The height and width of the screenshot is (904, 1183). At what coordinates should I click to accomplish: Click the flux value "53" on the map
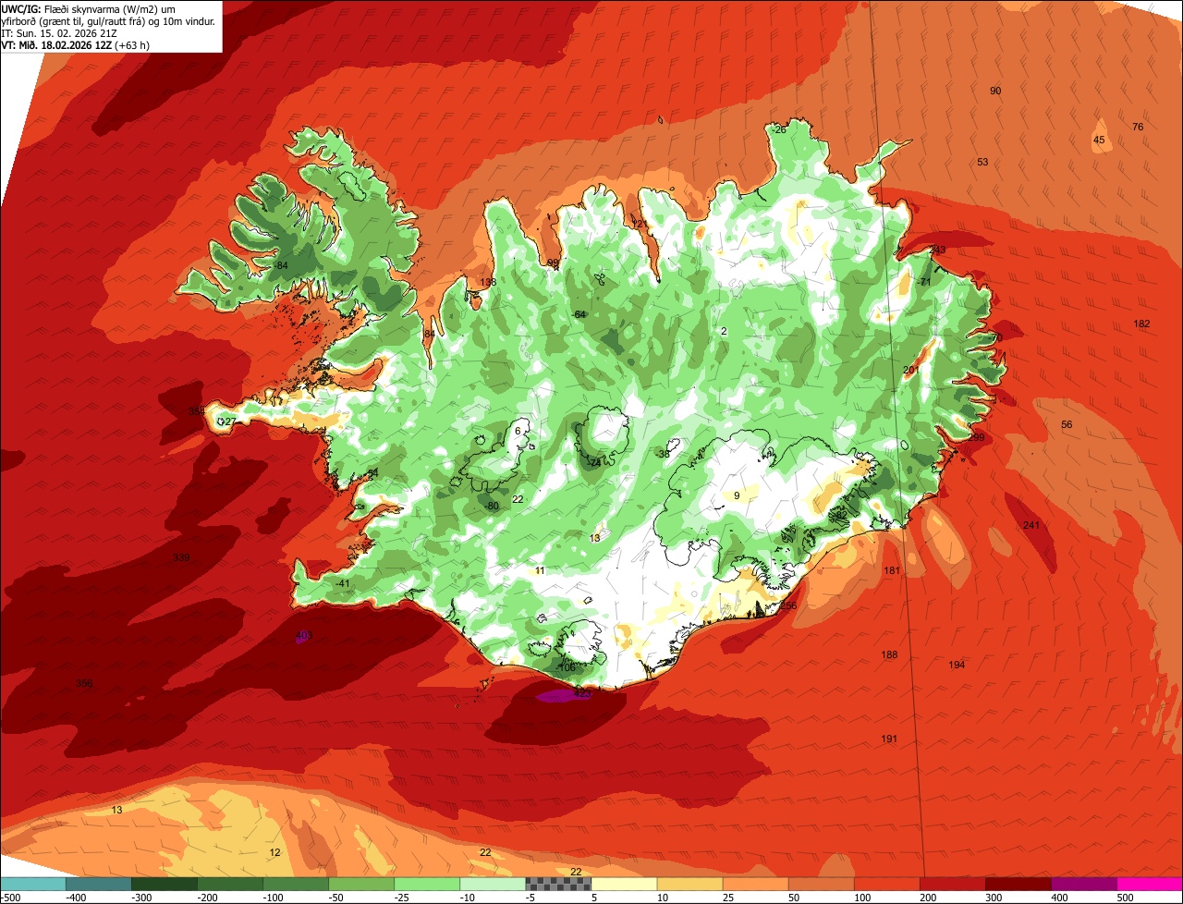pyautogui.click(x=982, y=162)
